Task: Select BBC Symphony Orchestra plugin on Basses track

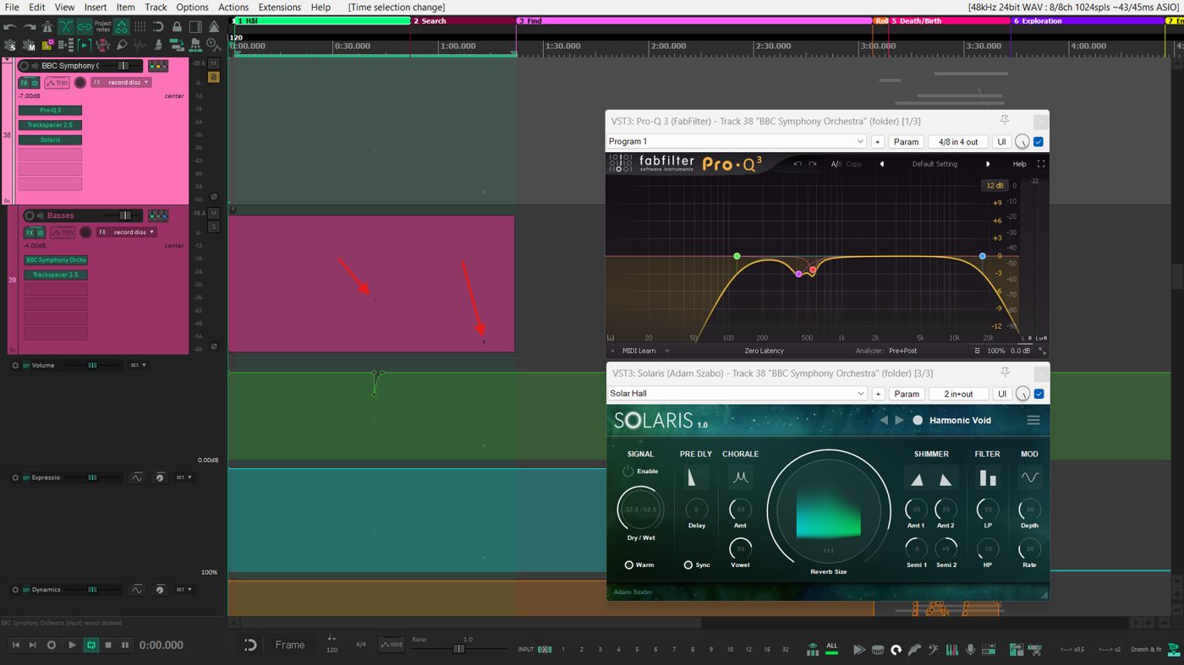Action: 56,260
